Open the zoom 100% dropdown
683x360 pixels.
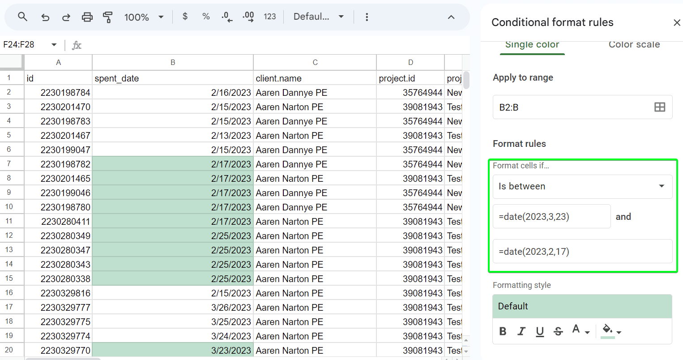tap(144, 17)
